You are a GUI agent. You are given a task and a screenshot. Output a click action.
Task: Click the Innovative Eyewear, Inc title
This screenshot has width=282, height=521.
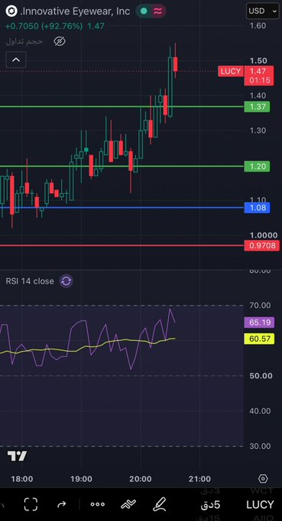(x=75, y=11)
